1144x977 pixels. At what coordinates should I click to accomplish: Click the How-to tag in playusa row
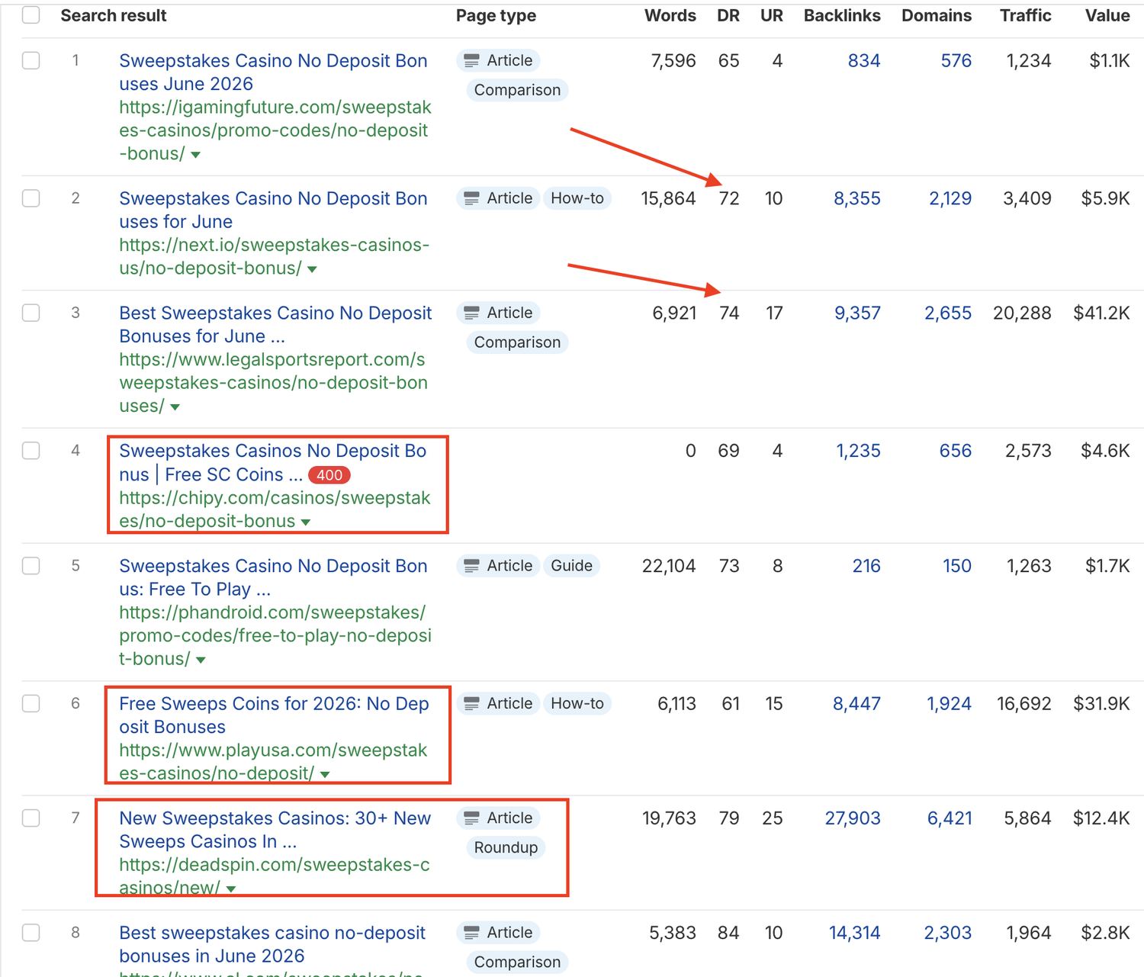577,703
